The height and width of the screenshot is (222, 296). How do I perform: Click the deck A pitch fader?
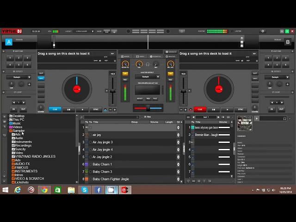(x=112, y=91)
